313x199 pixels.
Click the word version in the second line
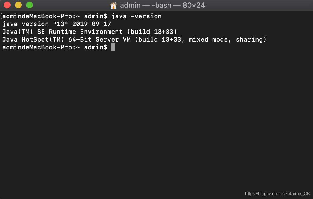(35, 24)
